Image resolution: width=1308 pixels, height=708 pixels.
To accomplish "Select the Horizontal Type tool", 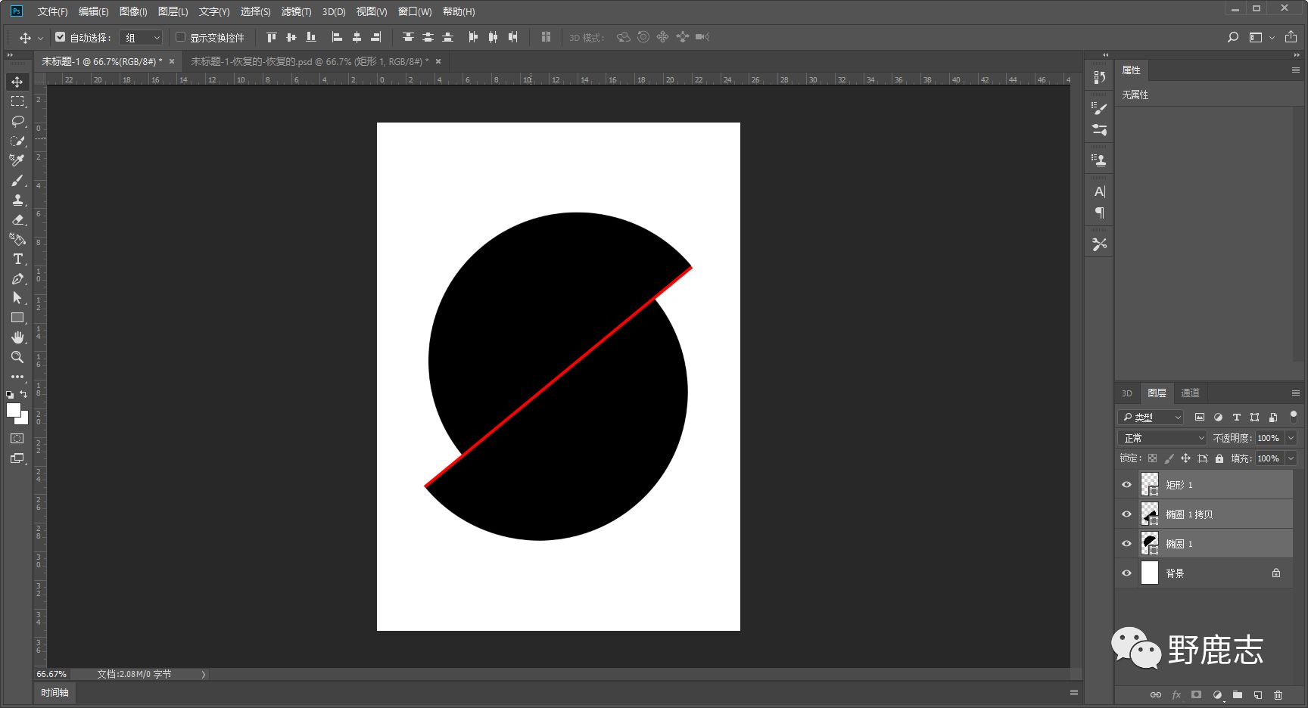I will [17, 259].
